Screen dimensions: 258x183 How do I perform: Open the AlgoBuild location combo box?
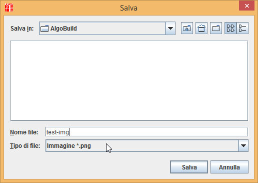tap(107, 29)
